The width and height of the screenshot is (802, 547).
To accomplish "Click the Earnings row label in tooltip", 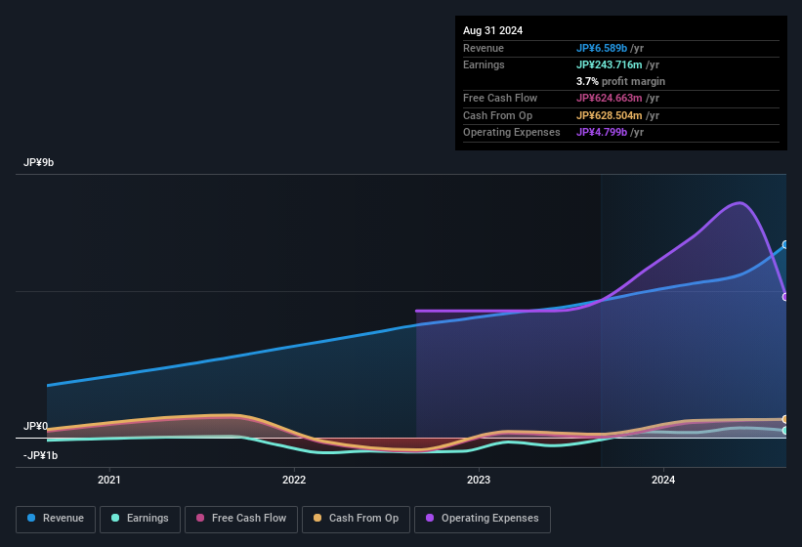I will tap(484, 64).
